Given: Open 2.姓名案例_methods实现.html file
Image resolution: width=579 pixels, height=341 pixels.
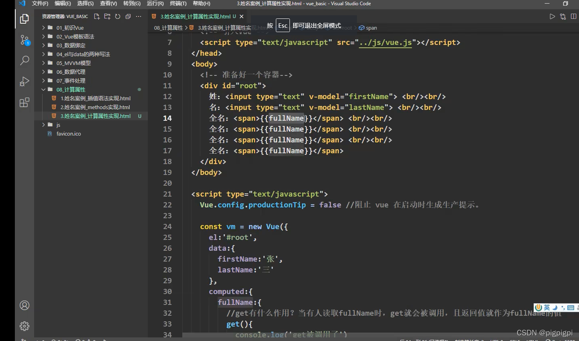Looking at the screenshot, I should click(95, 107).
